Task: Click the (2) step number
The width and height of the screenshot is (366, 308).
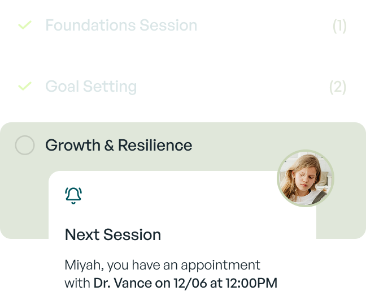Action: [x=338, y=87]
